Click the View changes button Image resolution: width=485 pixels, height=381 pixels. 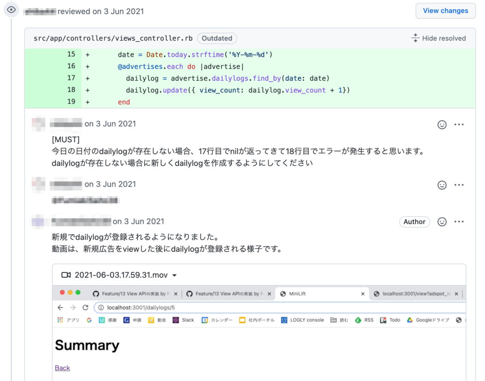click(445, 11)
